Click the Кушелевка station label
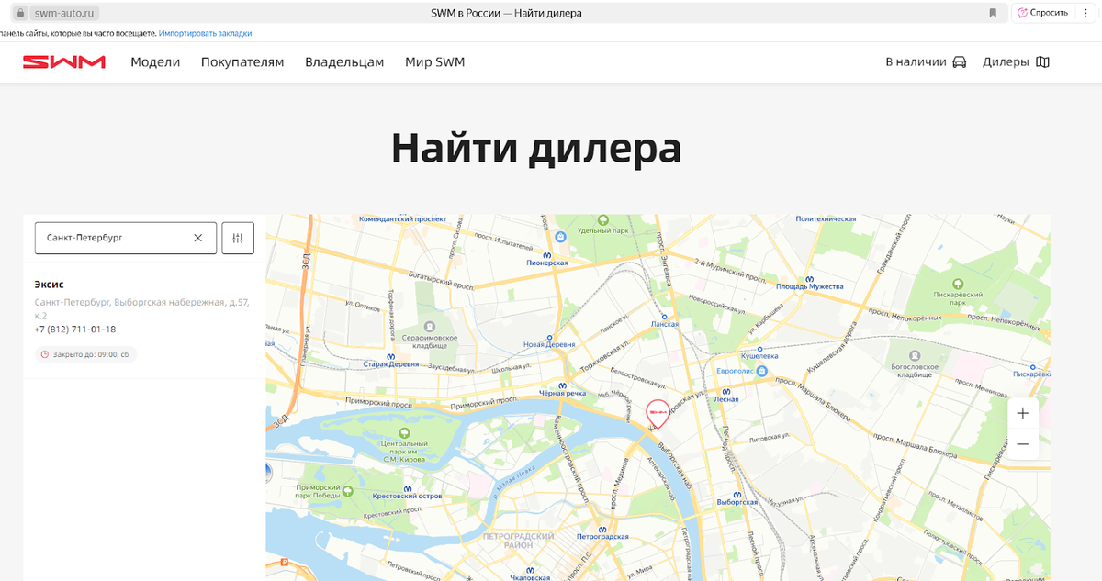Screen dimensions: 1102x581 759,355
